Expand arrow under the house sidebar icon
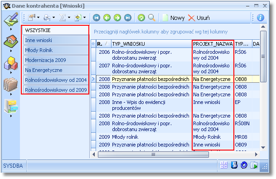The width and height of the screenshot is (276, 179). 11,51
